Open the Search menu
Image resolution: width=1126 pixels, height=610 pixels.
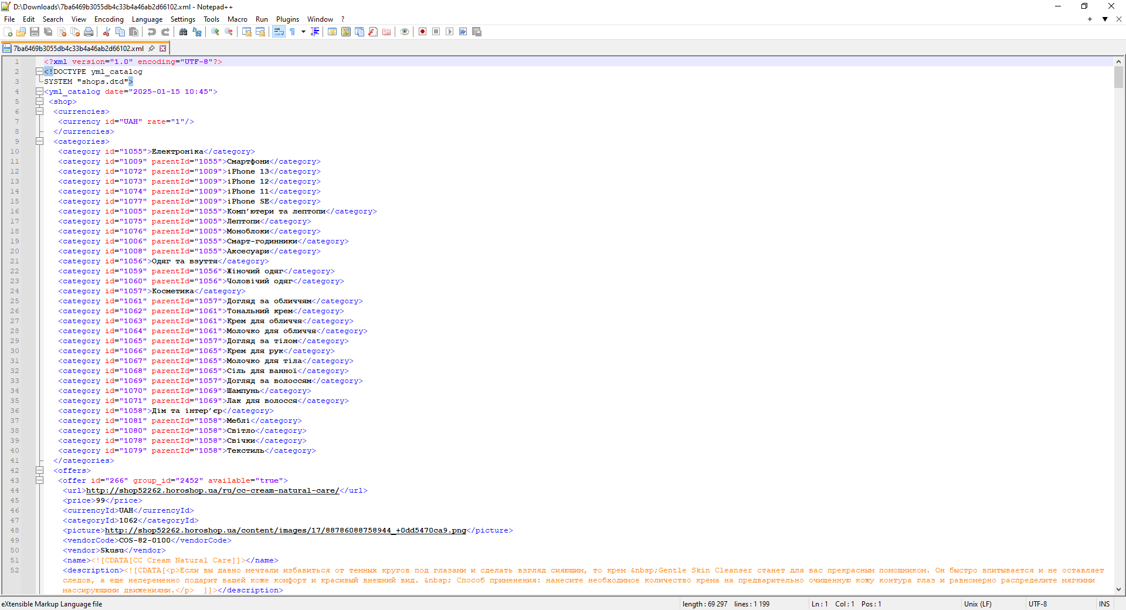pyautogui.click(x=53, y=19)
